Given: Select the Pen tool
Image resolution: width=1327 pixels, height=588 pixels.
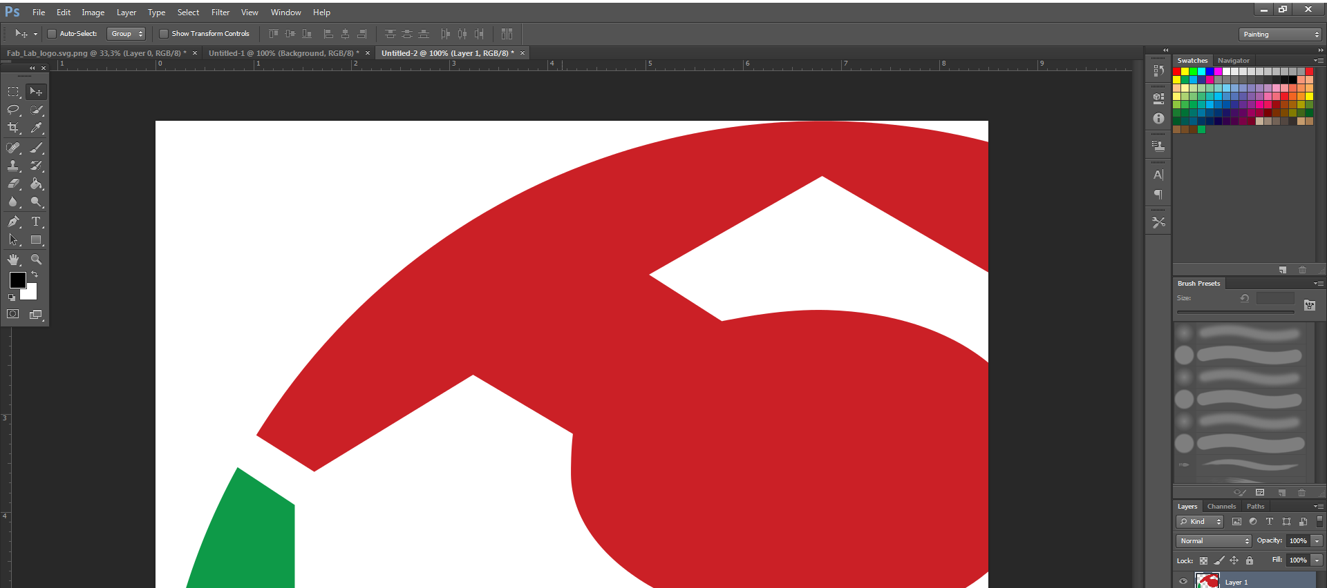Looking at the screenshot, I should tap(13, 222).
